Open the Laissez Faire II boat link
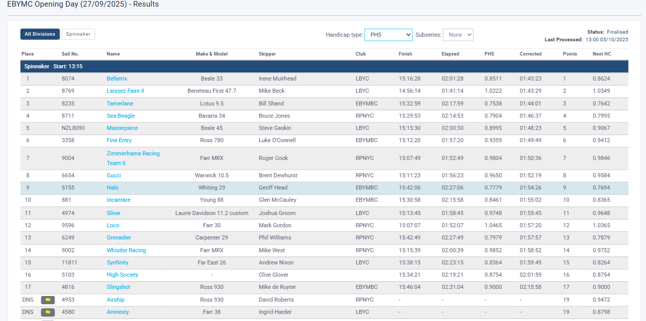The width and height of the screenshot is (646, 321). point(125,91)
